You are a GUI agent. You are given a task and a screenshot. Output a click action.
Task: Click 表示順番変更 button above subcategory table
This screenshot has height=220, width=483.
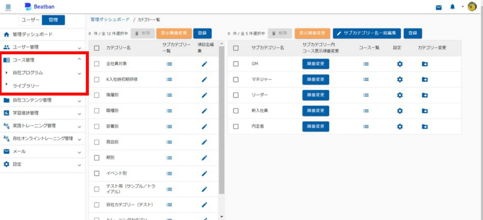pos(312,33)
